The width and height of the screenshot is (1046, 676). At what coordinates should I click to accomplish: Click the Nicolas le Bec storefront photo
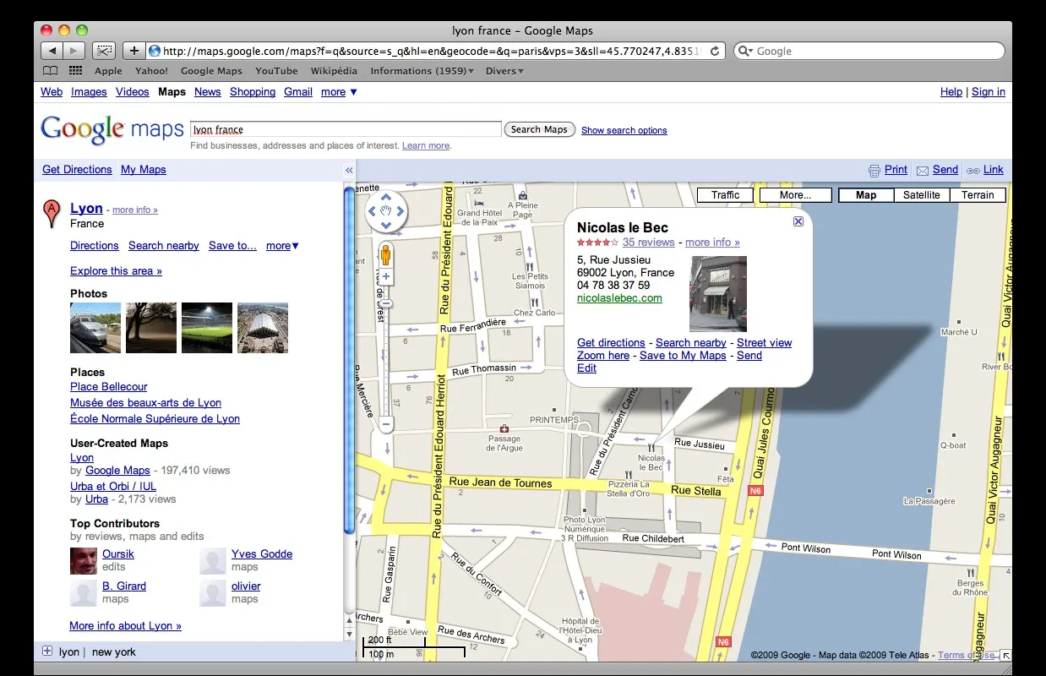tap(718, 294)
